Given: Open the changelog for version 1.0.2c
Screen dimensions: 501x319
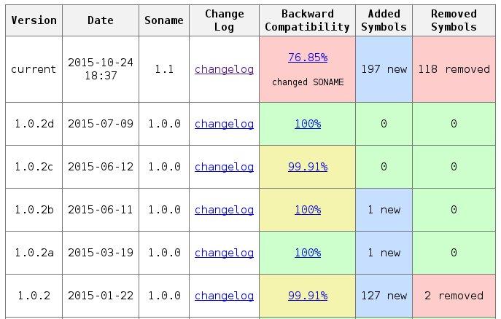Looking at the screenshot, I should point(224,167).
